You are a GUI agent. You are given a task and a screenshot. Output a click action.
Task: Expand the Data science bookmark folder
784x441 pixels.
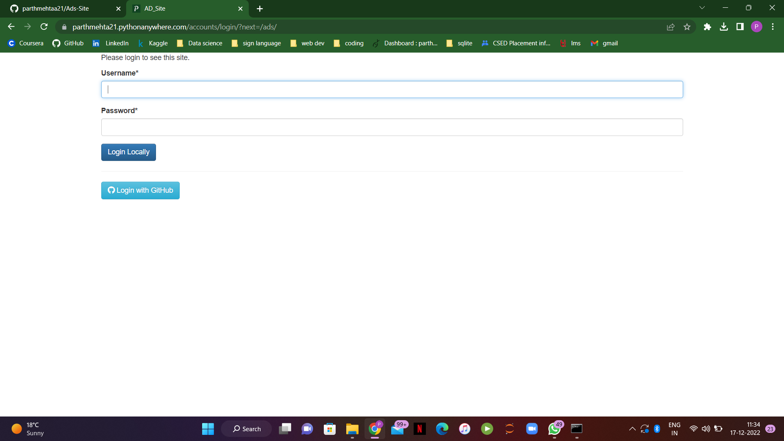(x=200, y=43)
